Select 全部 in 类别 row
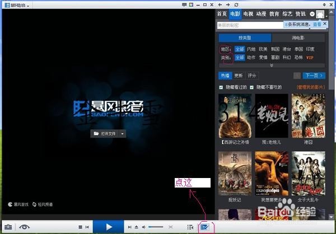Image resolution: width=336 pixels, height=234 pixels. 240,58
